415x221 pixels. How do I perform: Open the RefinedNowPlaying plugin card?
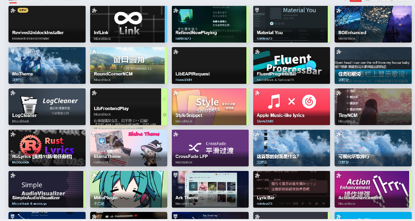[210, 24]
